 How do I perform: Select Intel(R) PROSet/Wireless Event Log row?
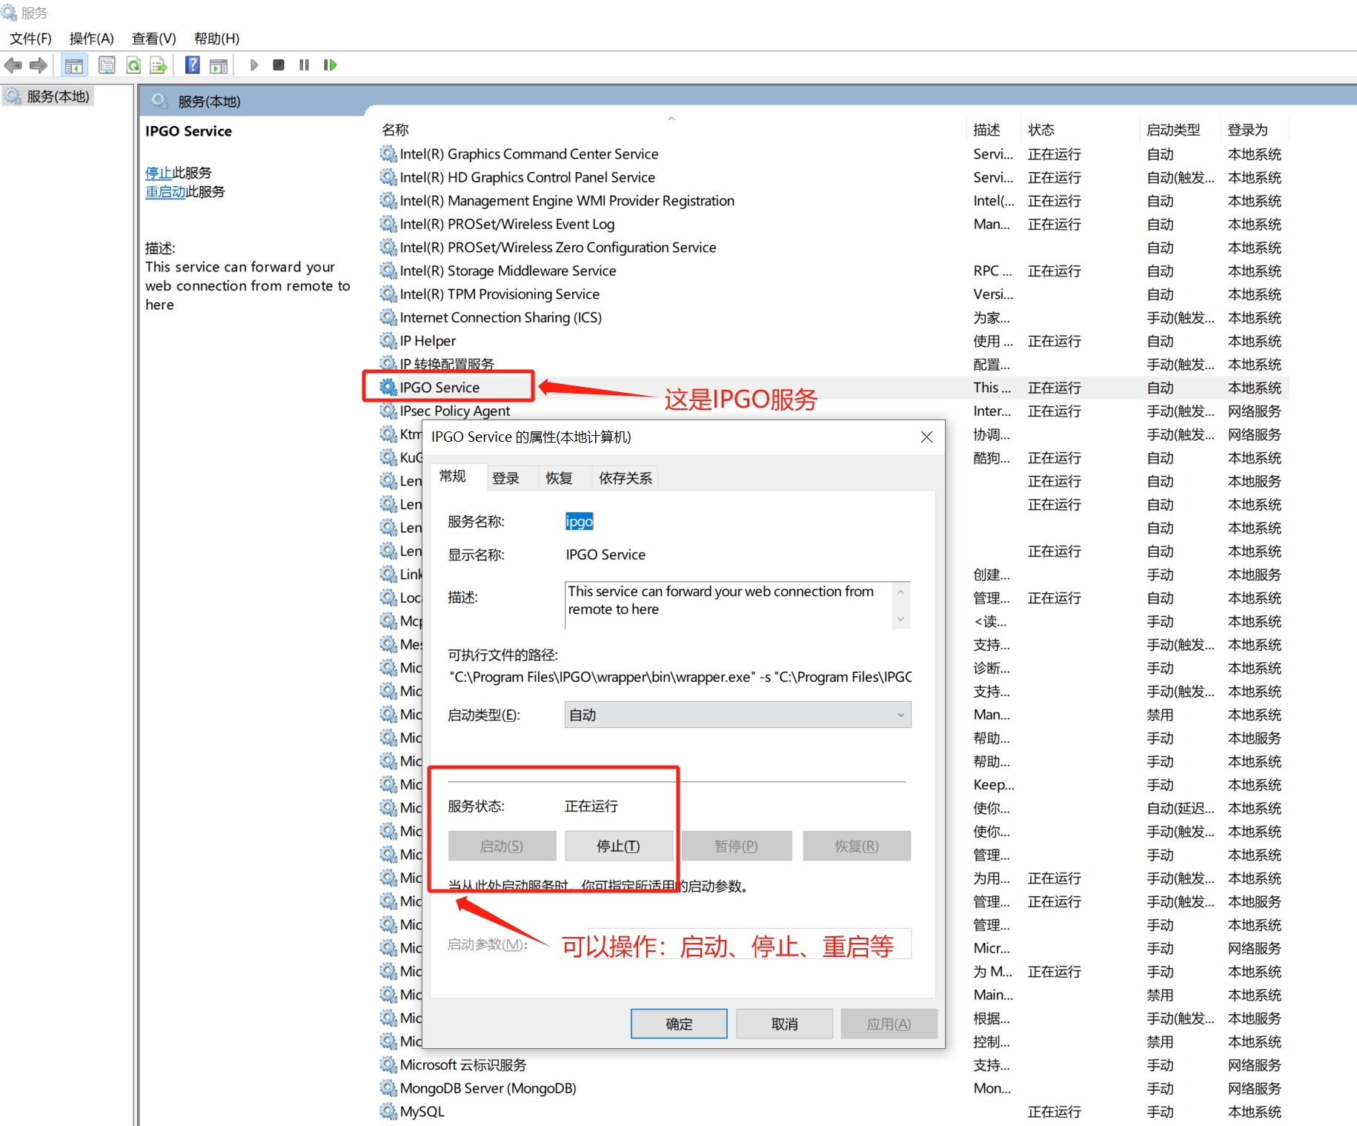point(833,224)
